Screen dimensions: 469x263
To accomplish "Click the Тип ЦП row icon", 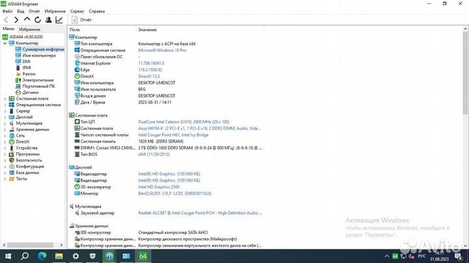I will (77, 122).
